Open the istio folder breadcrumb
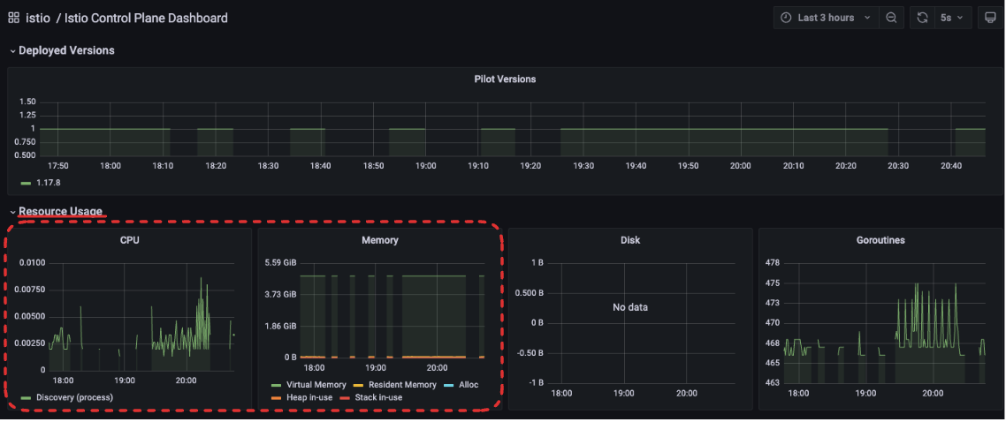1006x422 pixels. tap(38, 18)
